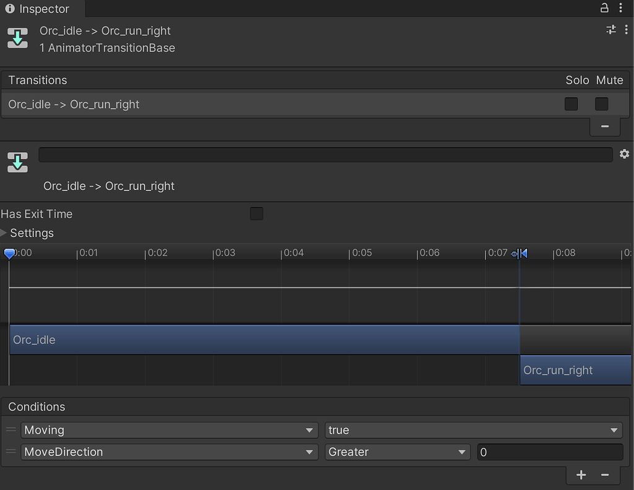Change the Greater comparison dropdown
This screenshot has width=634, height=490.
coord(397,452)
